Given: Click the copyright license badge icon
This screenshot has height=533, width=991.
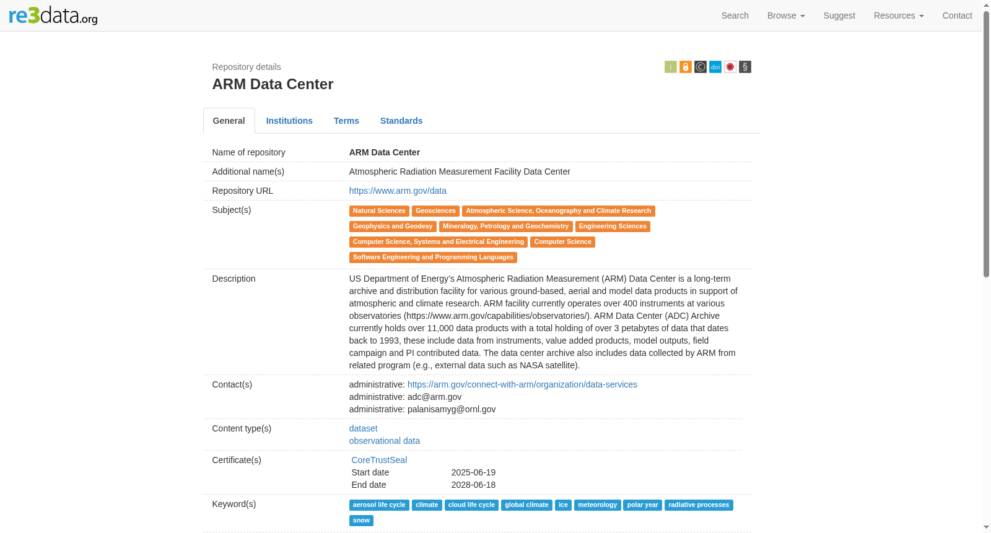Looking at the screenshot, I should tap(701, 67).
